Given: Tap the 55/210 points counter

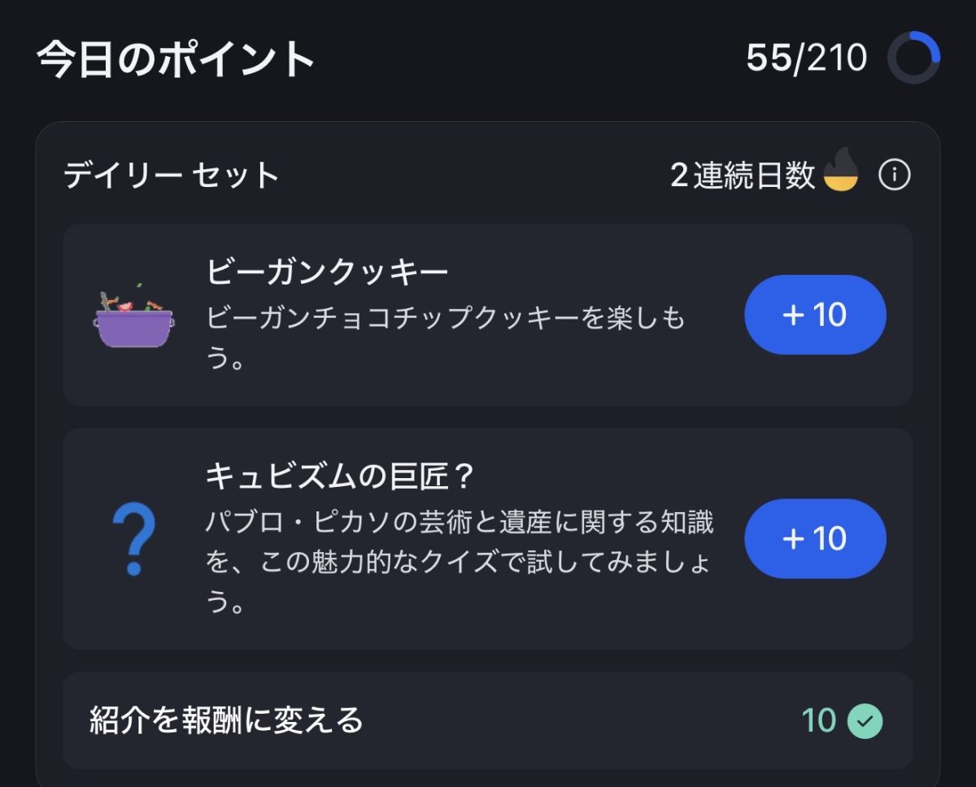Looking at the screenshot, I should point(806,58).
